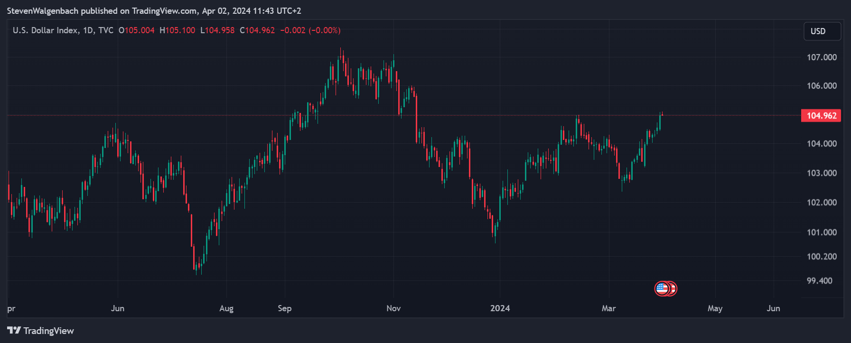The image size is (851, 343).
Task: Click the low value L104.958
Action: (217, 30)
